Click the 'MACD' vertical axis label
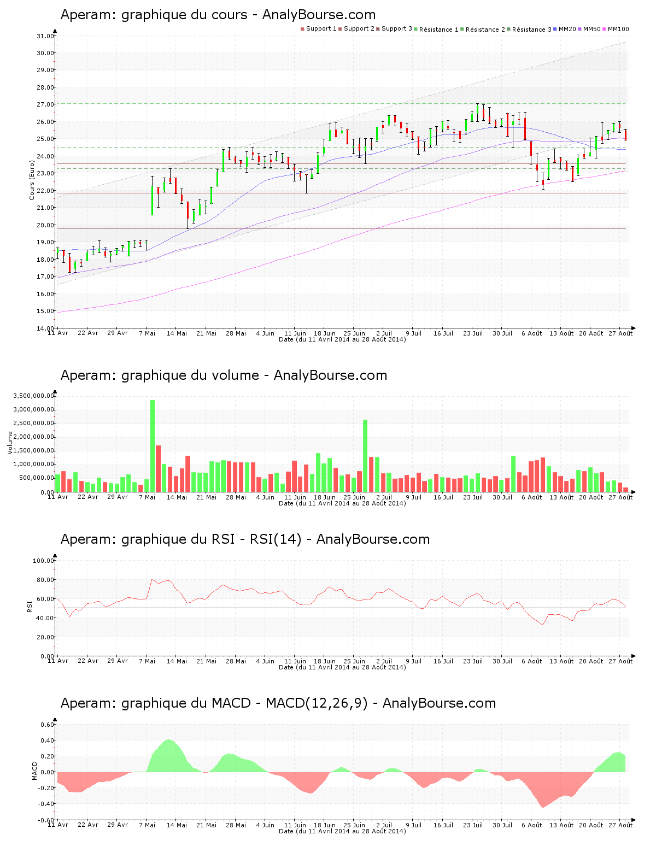Image resolution: width=656 pixels, height=847 pixels. (34, 770)
